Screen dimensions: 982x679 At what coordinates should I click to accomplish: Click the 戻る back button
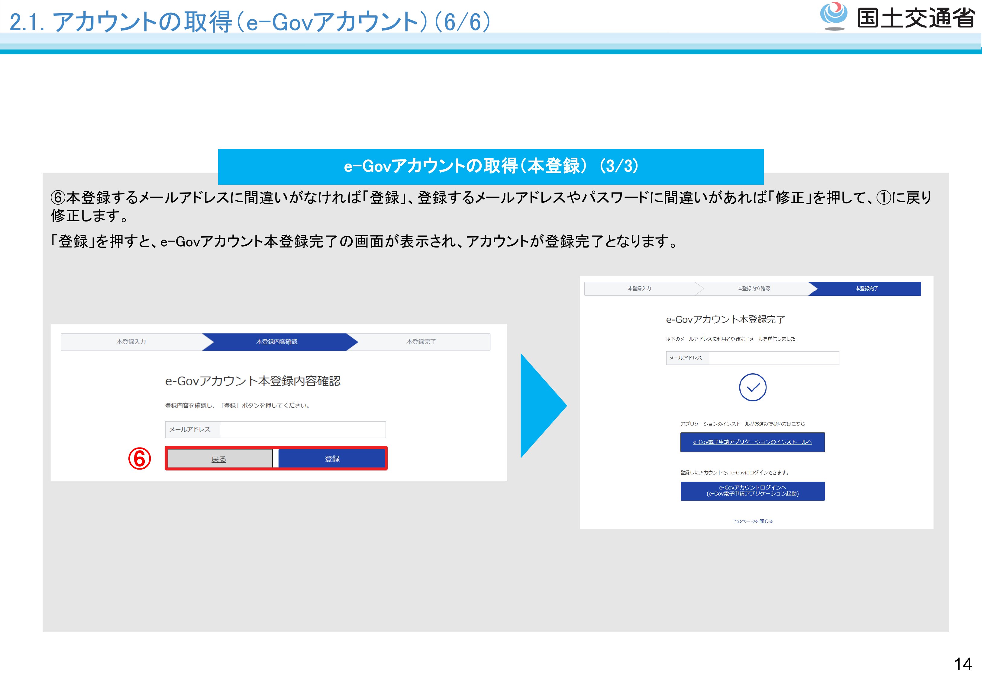tap(219, 459)
